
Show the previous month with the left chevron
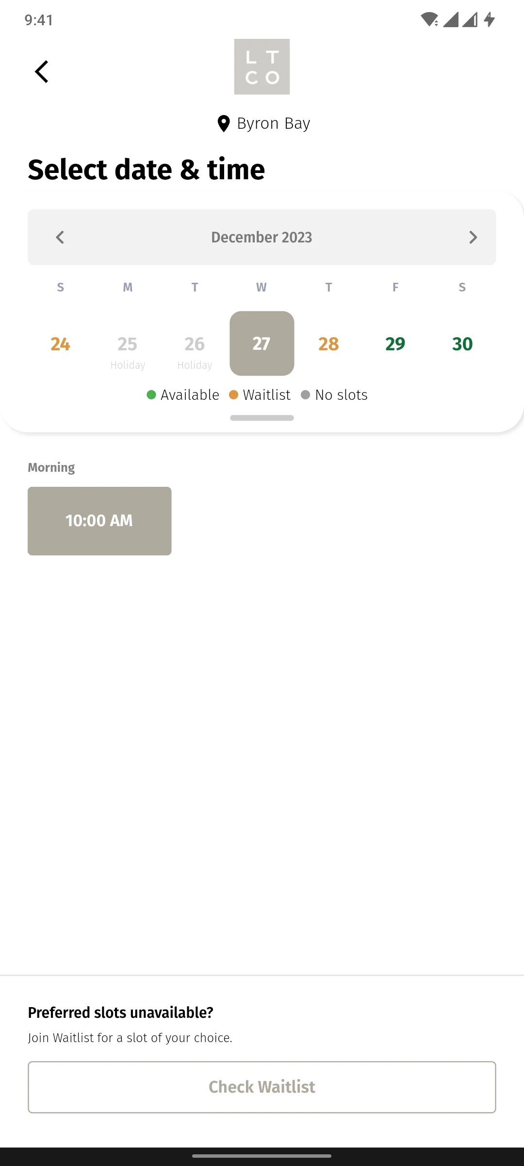pyautogui.click(x=60, y=237)
